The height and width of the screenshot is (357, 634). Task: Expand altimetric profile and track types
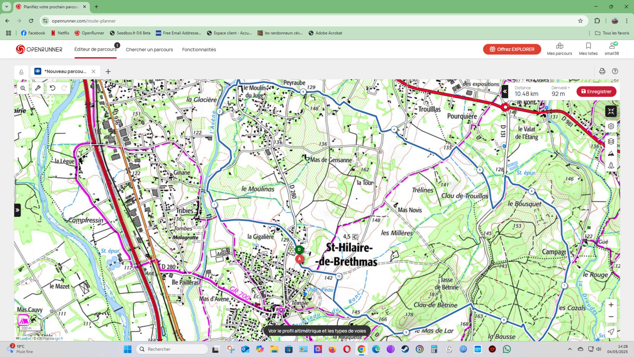317,331
